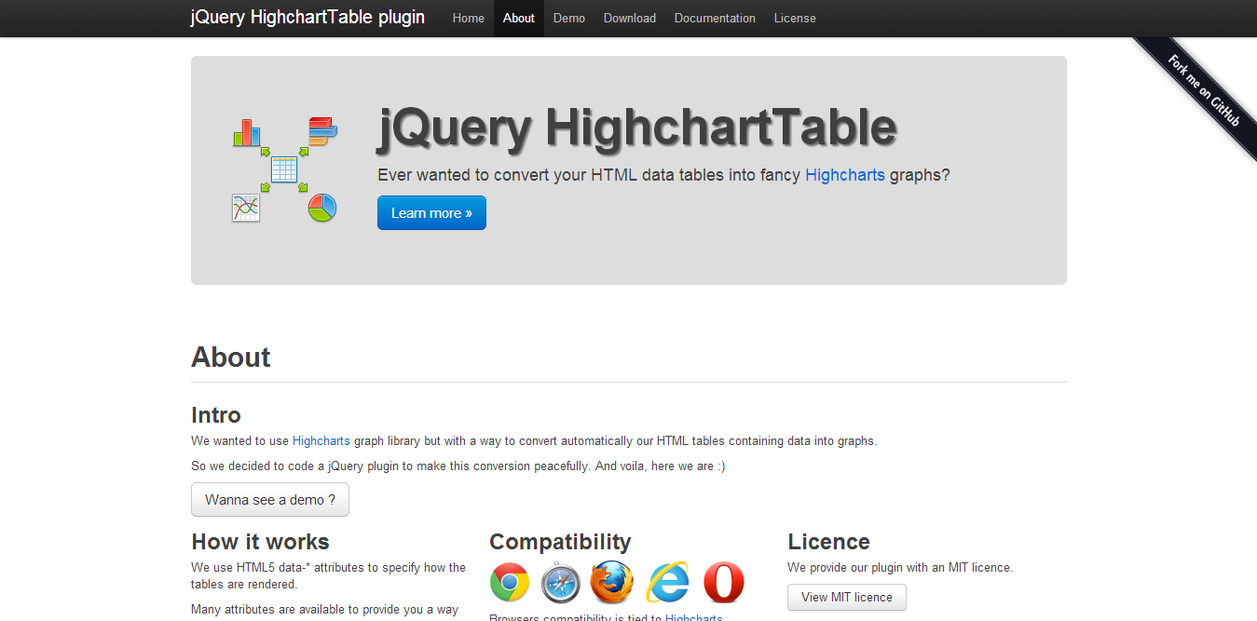The width and height of the screenshot is (1257, 621).
Task: Click the Compatibility heading
Action: tap(560, 542)
